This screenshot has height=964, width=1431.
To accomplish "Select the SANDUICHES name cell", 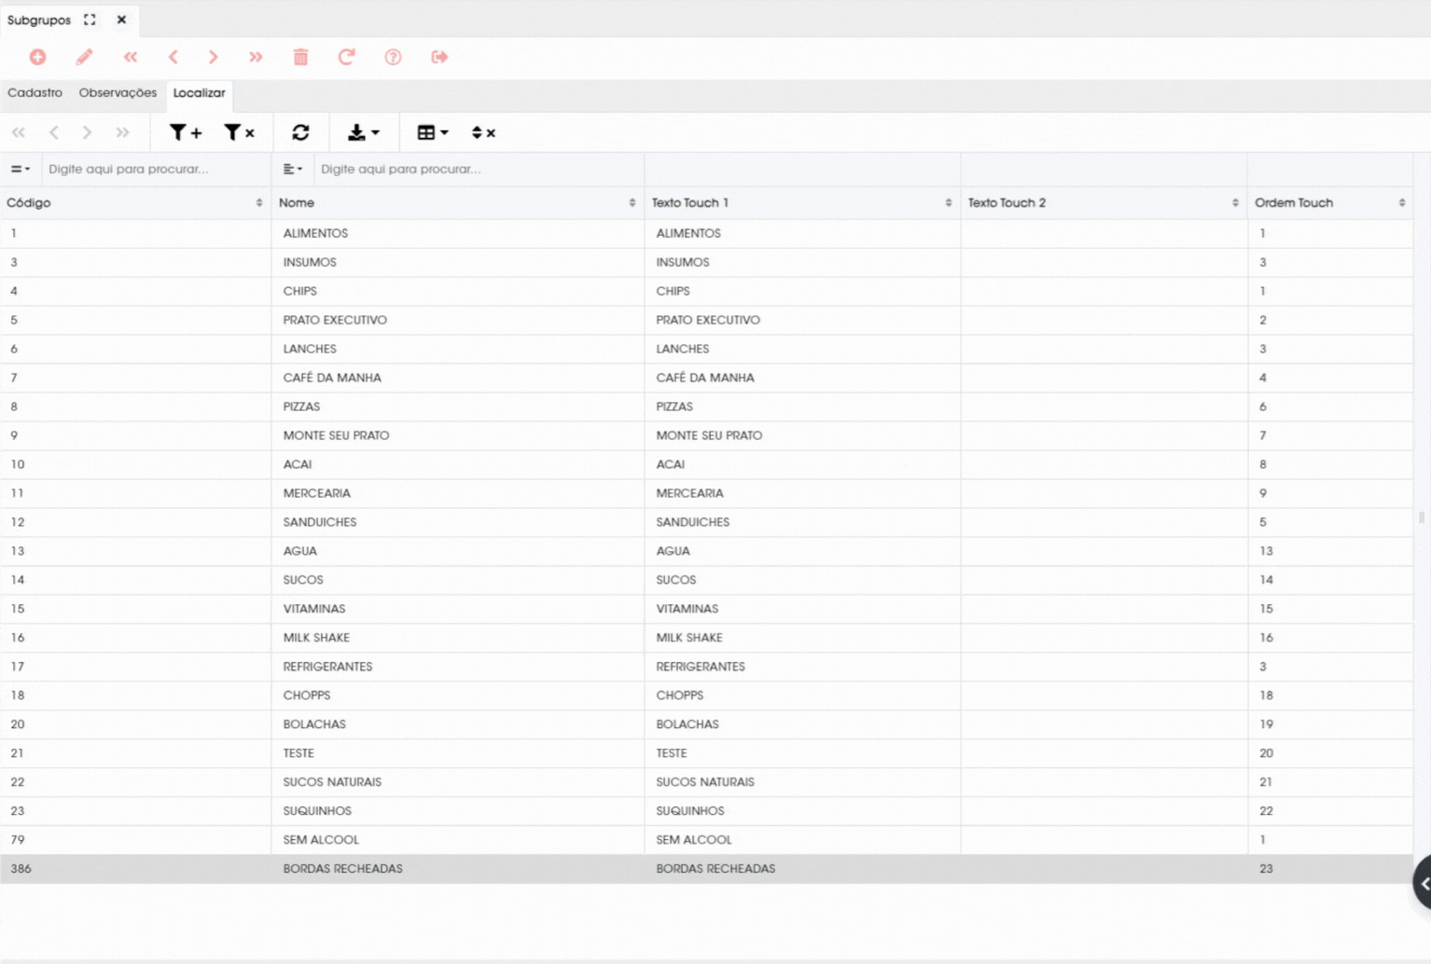I will click(x=457, y=522).
